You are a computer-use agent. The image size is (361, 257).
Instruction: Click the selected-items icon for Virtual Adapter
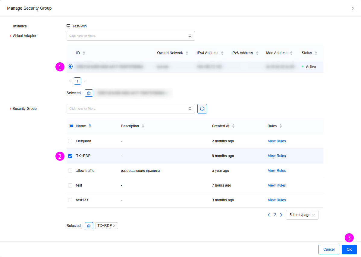tap(89, 93)
